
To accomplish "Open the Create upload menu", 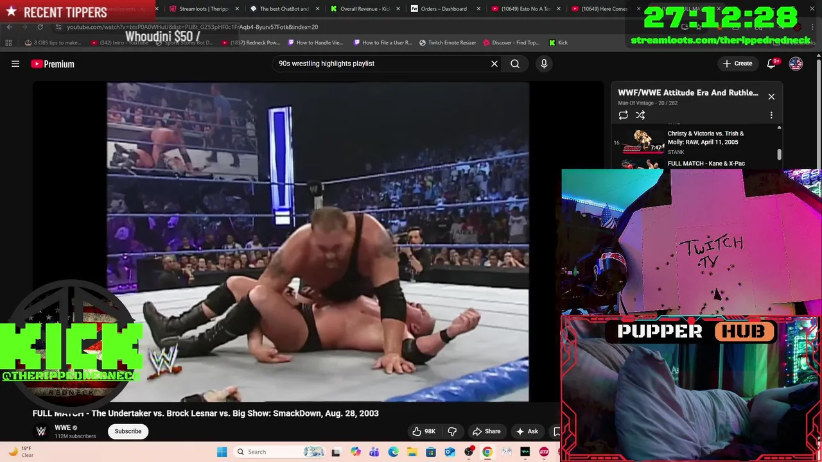I will tap(737, 64).
